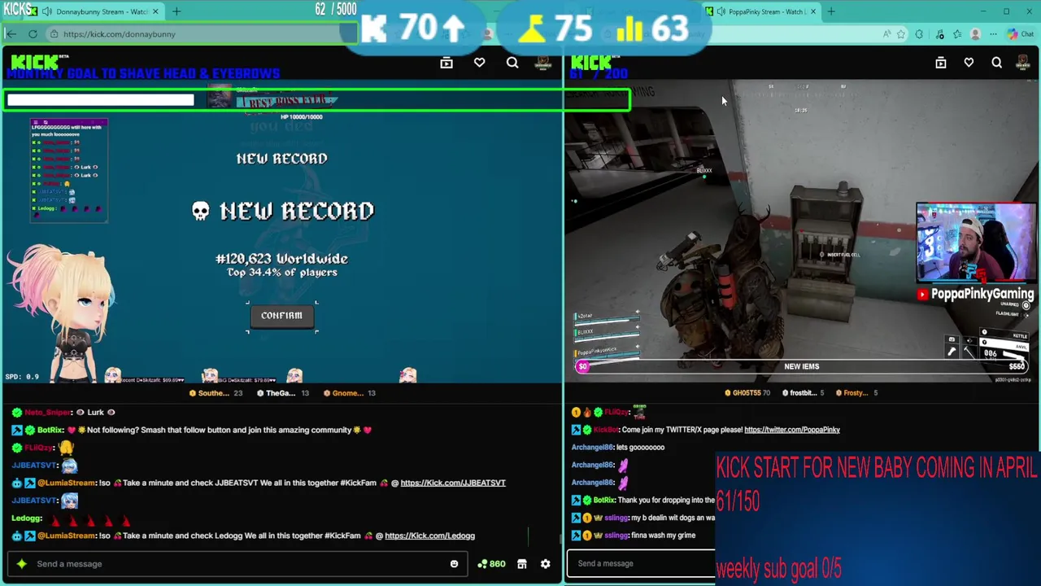Click the green sparkle icon in the chat input

point(22,563)
